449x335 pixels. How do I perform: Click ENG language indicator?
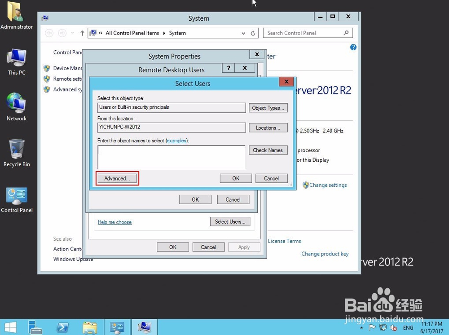[408, 327]
